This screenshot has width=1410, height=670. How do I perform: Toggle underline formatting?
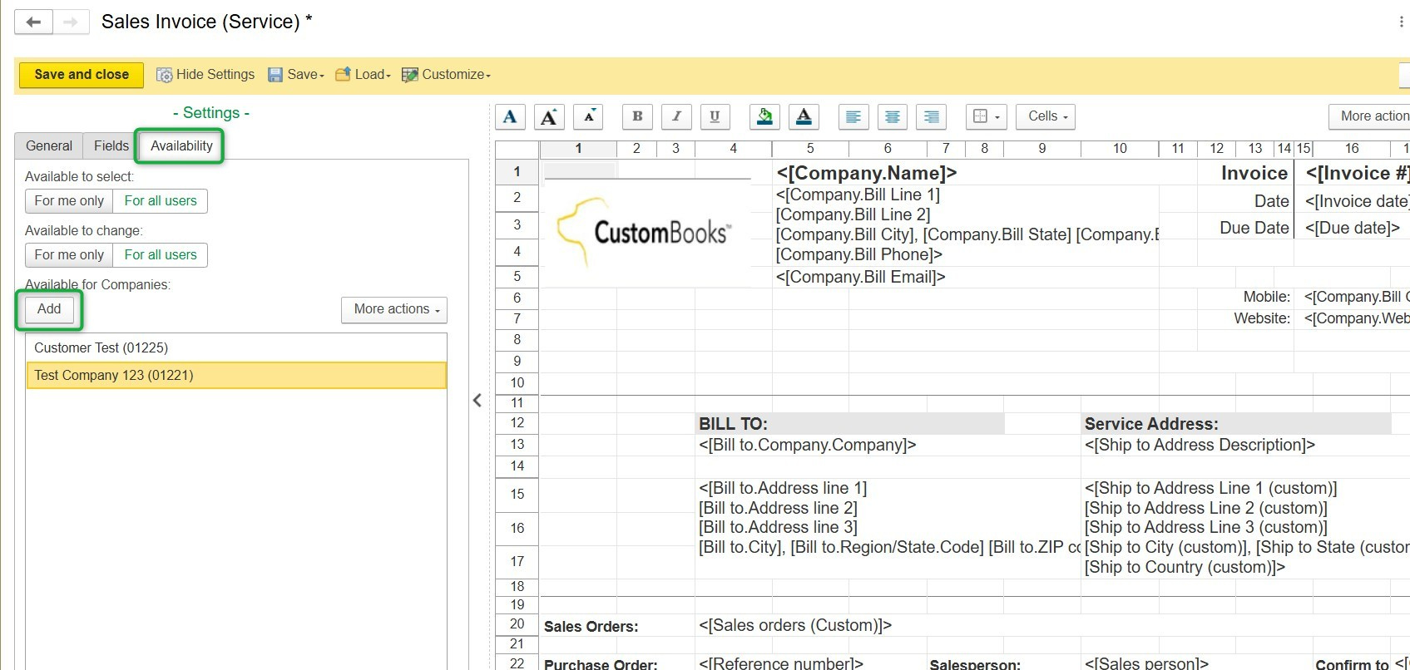[715, 117]
